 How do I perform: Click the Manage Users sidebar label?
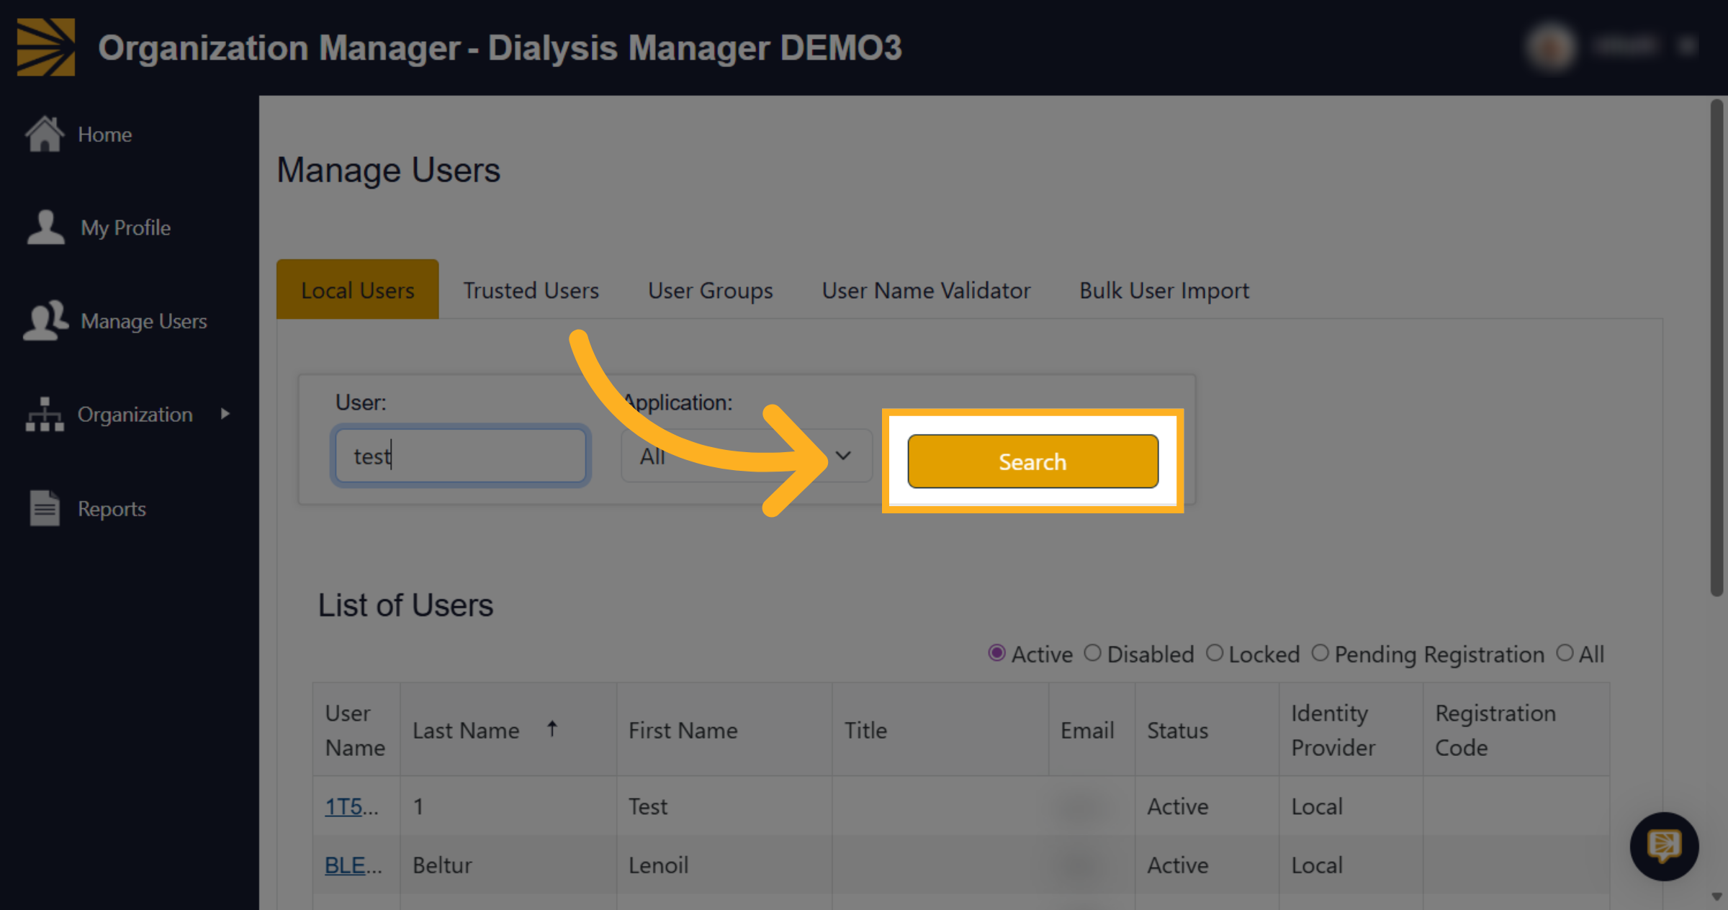(144, 321)
